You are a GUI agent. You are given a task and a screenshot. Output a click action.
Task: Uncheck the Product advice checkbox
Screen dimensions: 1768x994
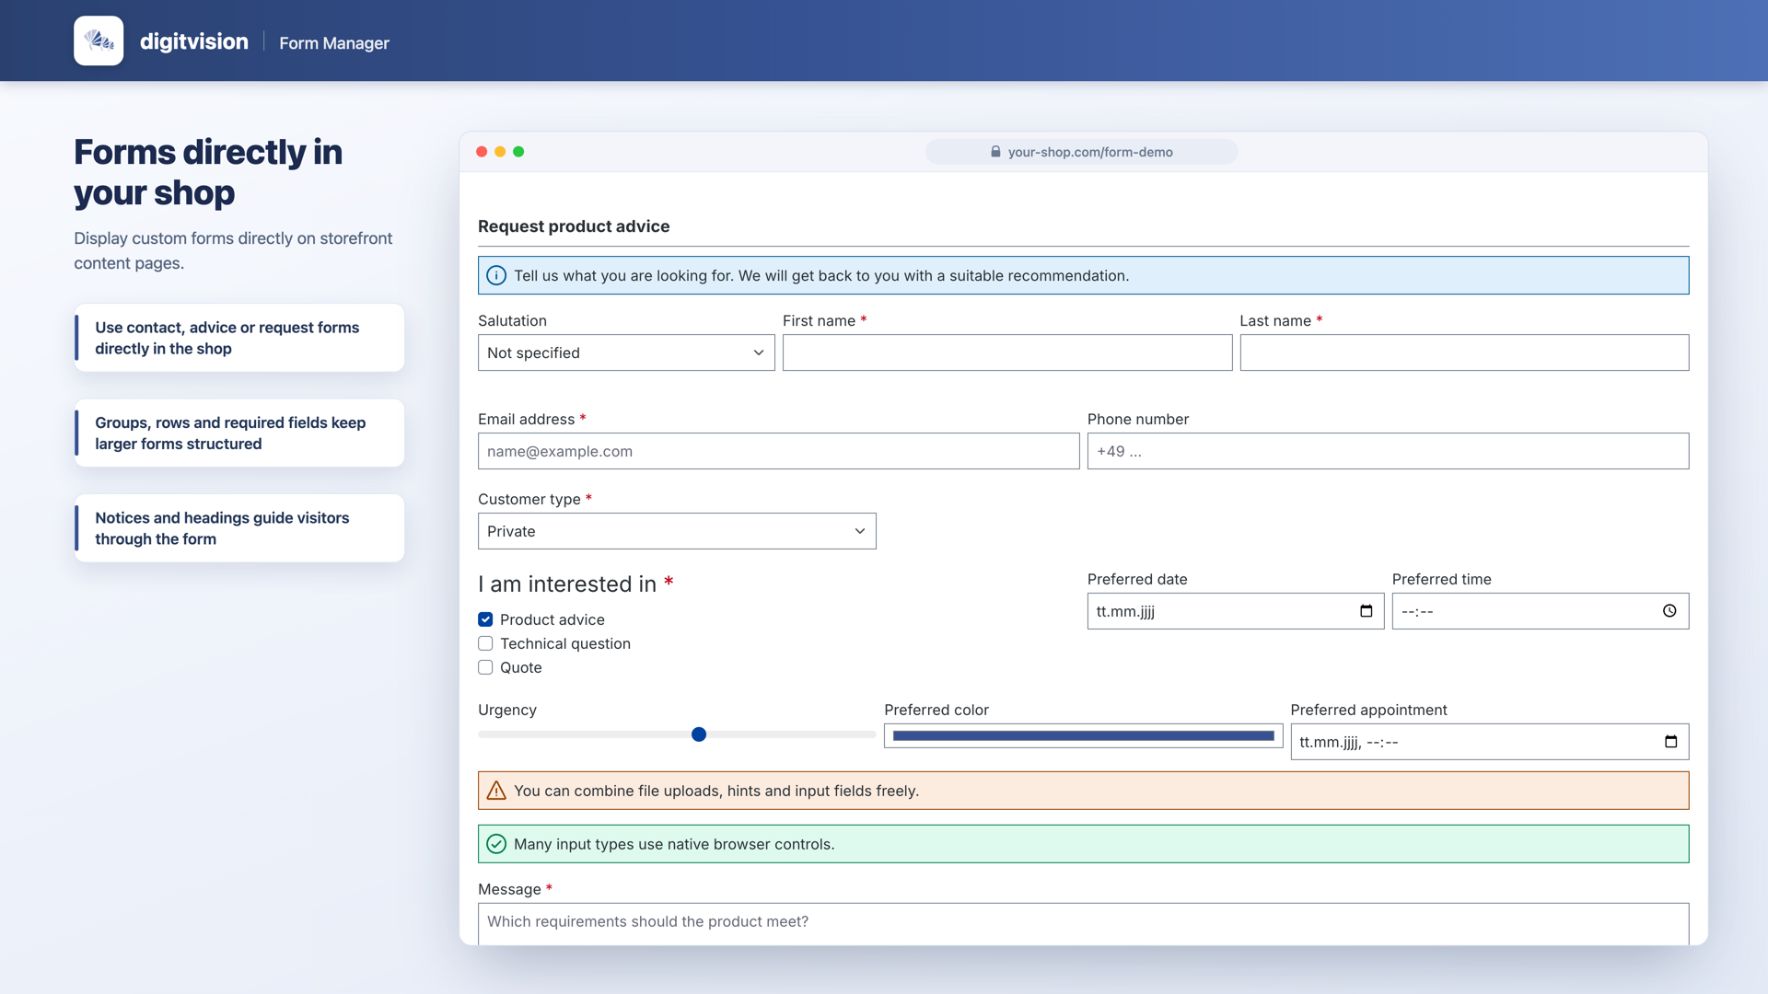coord(485,619)
